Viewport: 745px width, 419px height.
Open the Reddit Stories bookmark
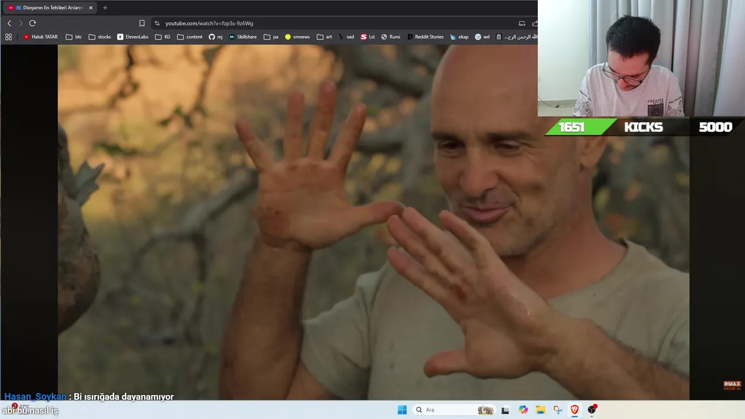click(x=425, y=37)
